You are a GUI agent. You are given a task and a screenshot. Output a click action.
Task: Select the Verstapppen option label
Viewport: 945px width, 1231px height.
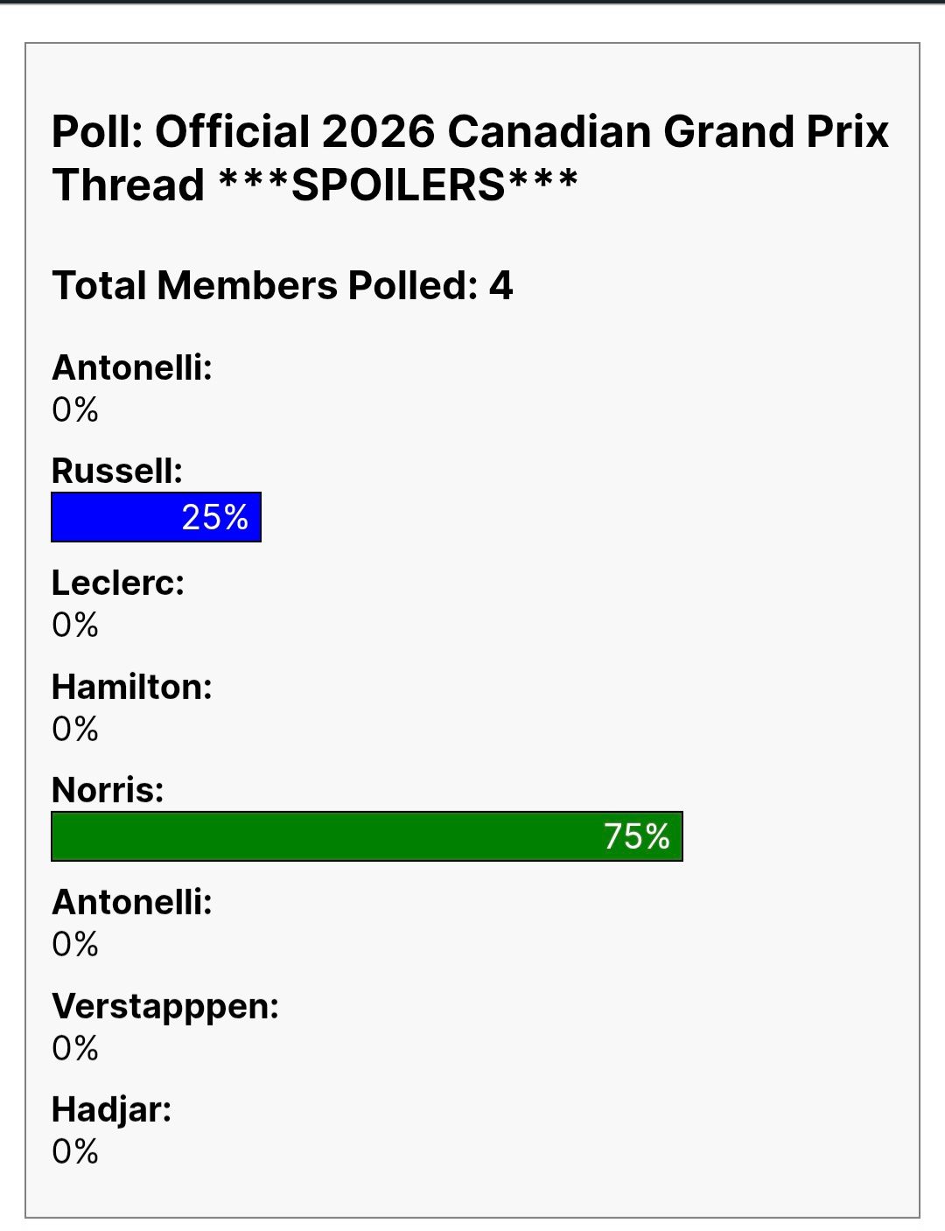(165, 1006)
